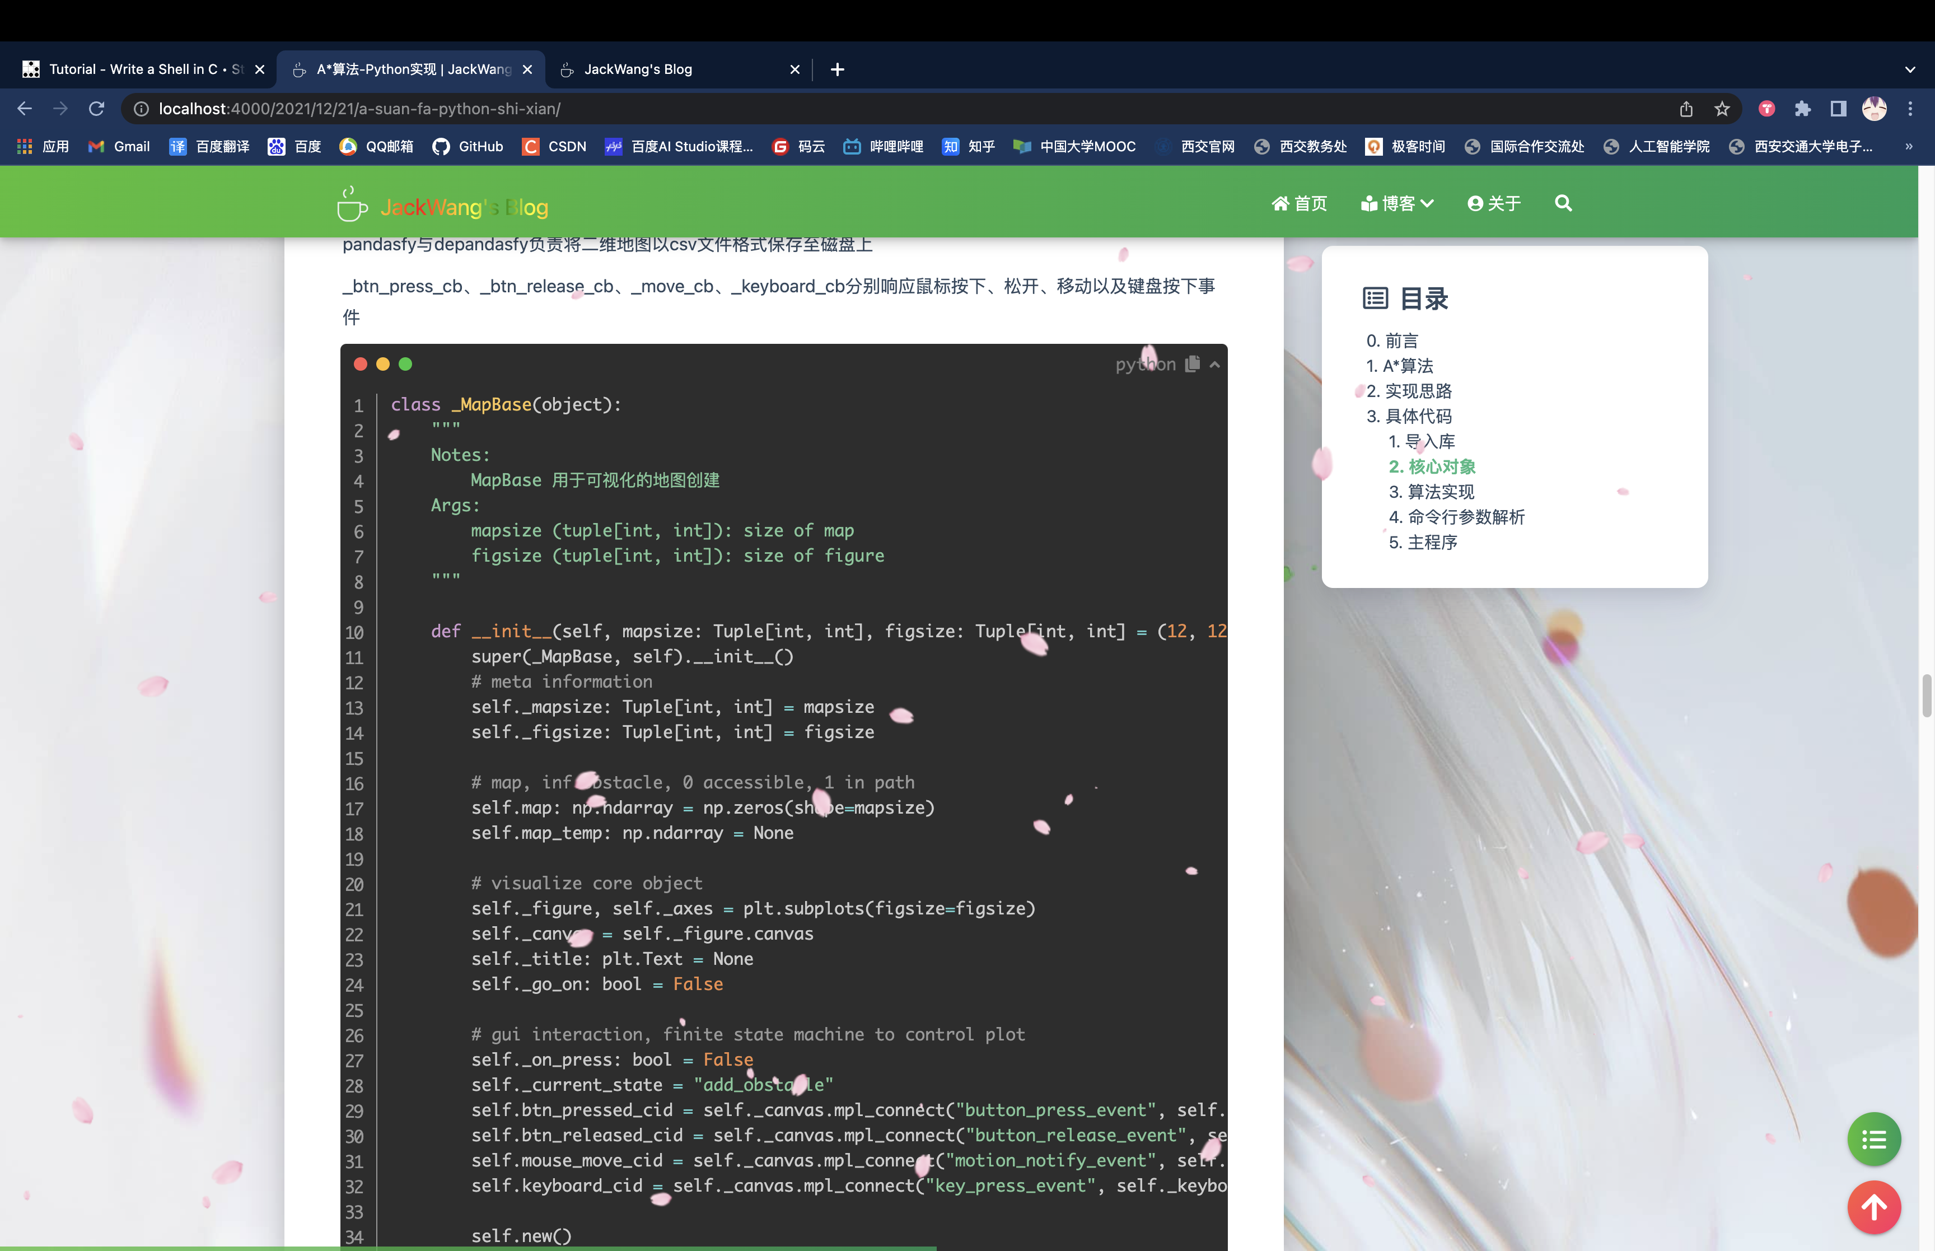Jump to 0. 前言 in 目录
This screenshot has width=1935, height=1251.
click(1392, 340)
